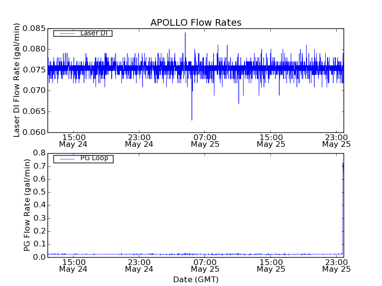Click the blue line sample in PG Loop legend
The image size is (382, 286).
pyautogui.click(x=66, y=159)
